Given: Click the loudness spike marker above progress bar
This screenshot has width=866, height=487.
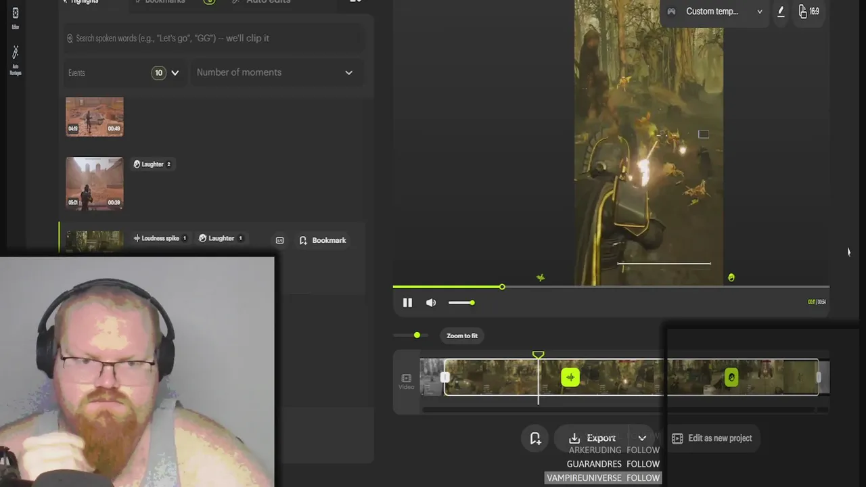Looking at the screenshot, I should [x=541, y=277].
